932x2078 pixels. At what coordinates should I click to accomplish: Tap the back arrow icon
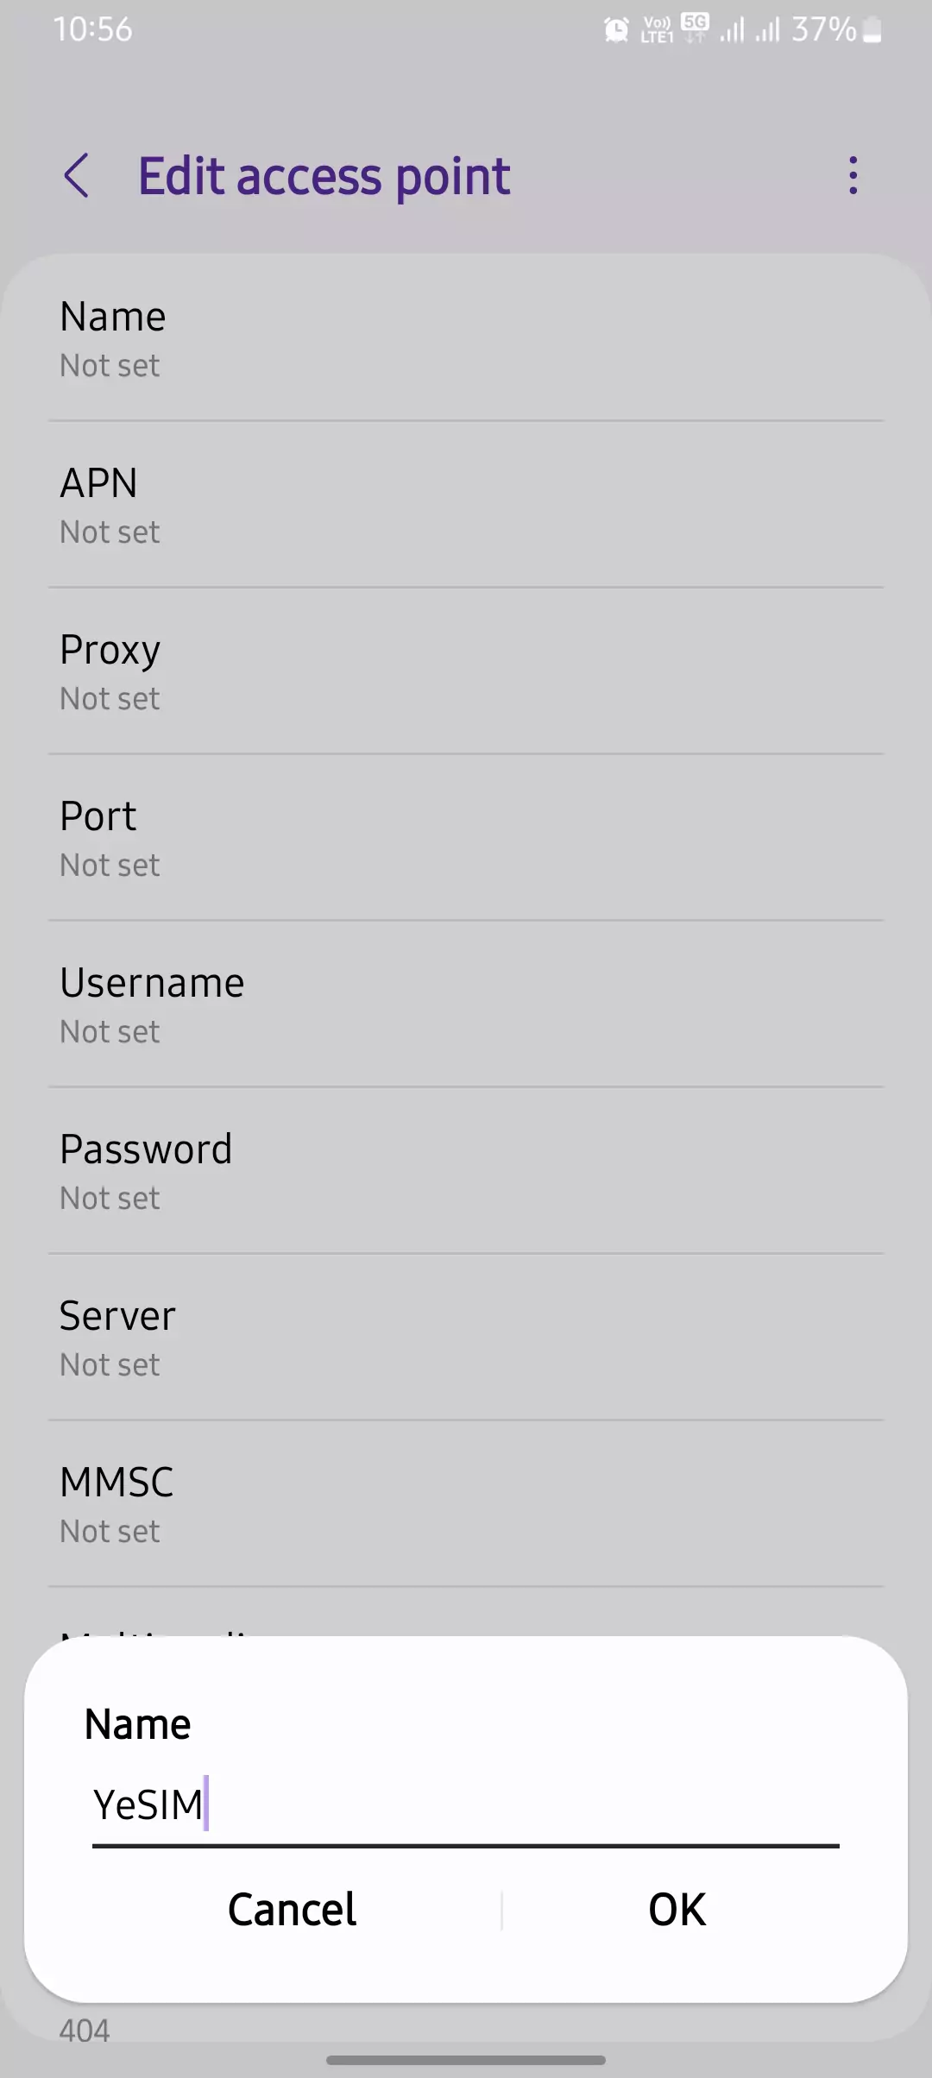click(77, 176)
